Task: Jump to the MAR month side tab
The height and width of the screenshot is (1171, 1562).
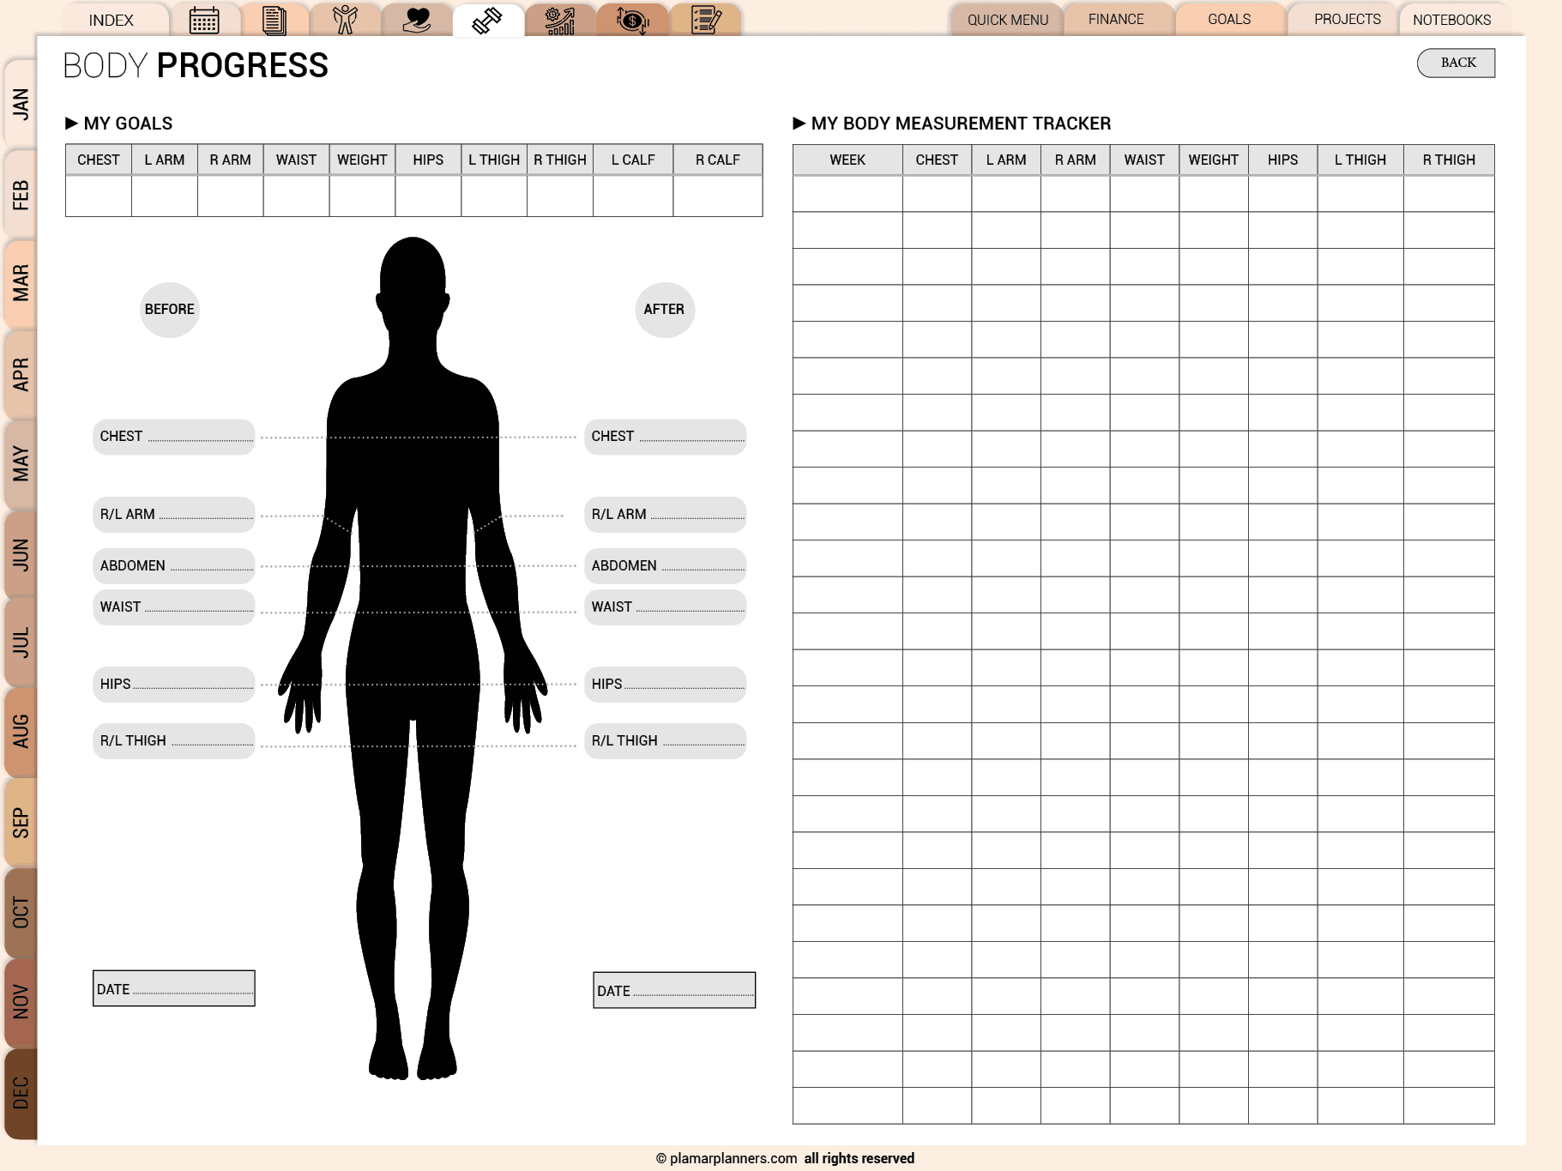Action: pyautogui.click(x=21, y=283)
